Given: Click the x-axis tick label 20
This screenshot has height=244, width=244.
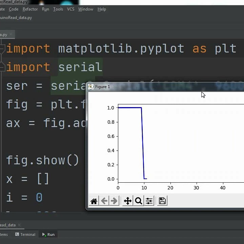Looking at the screenshot, I should tap(170, 188).
